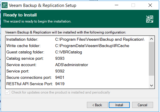This screenshot has height=112, width=160.
Task: Click Install to begin installation
Action: coord(119,105)
